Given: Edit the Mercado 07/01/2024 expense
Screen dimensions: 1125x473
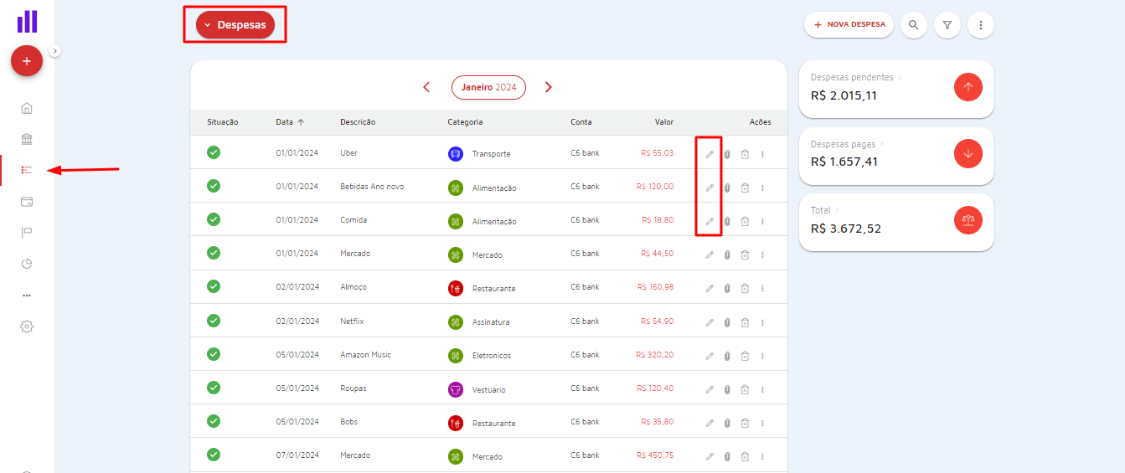Looking at the screenshot, I should (710, 456).
